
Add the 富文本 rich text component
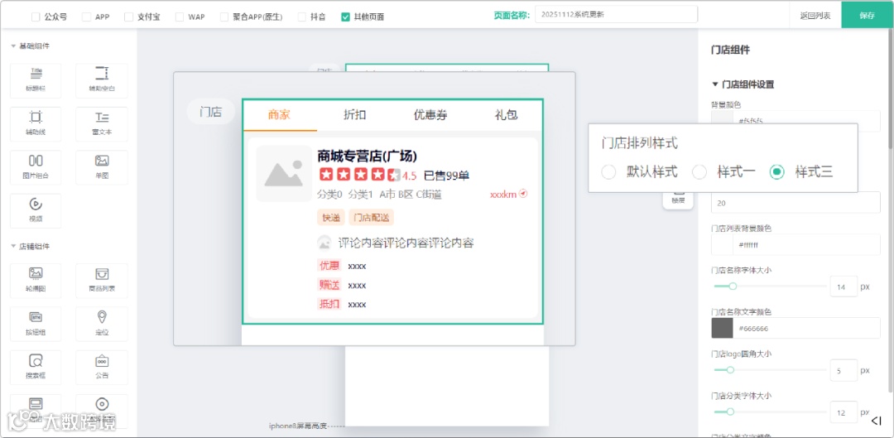coord(102,123)
